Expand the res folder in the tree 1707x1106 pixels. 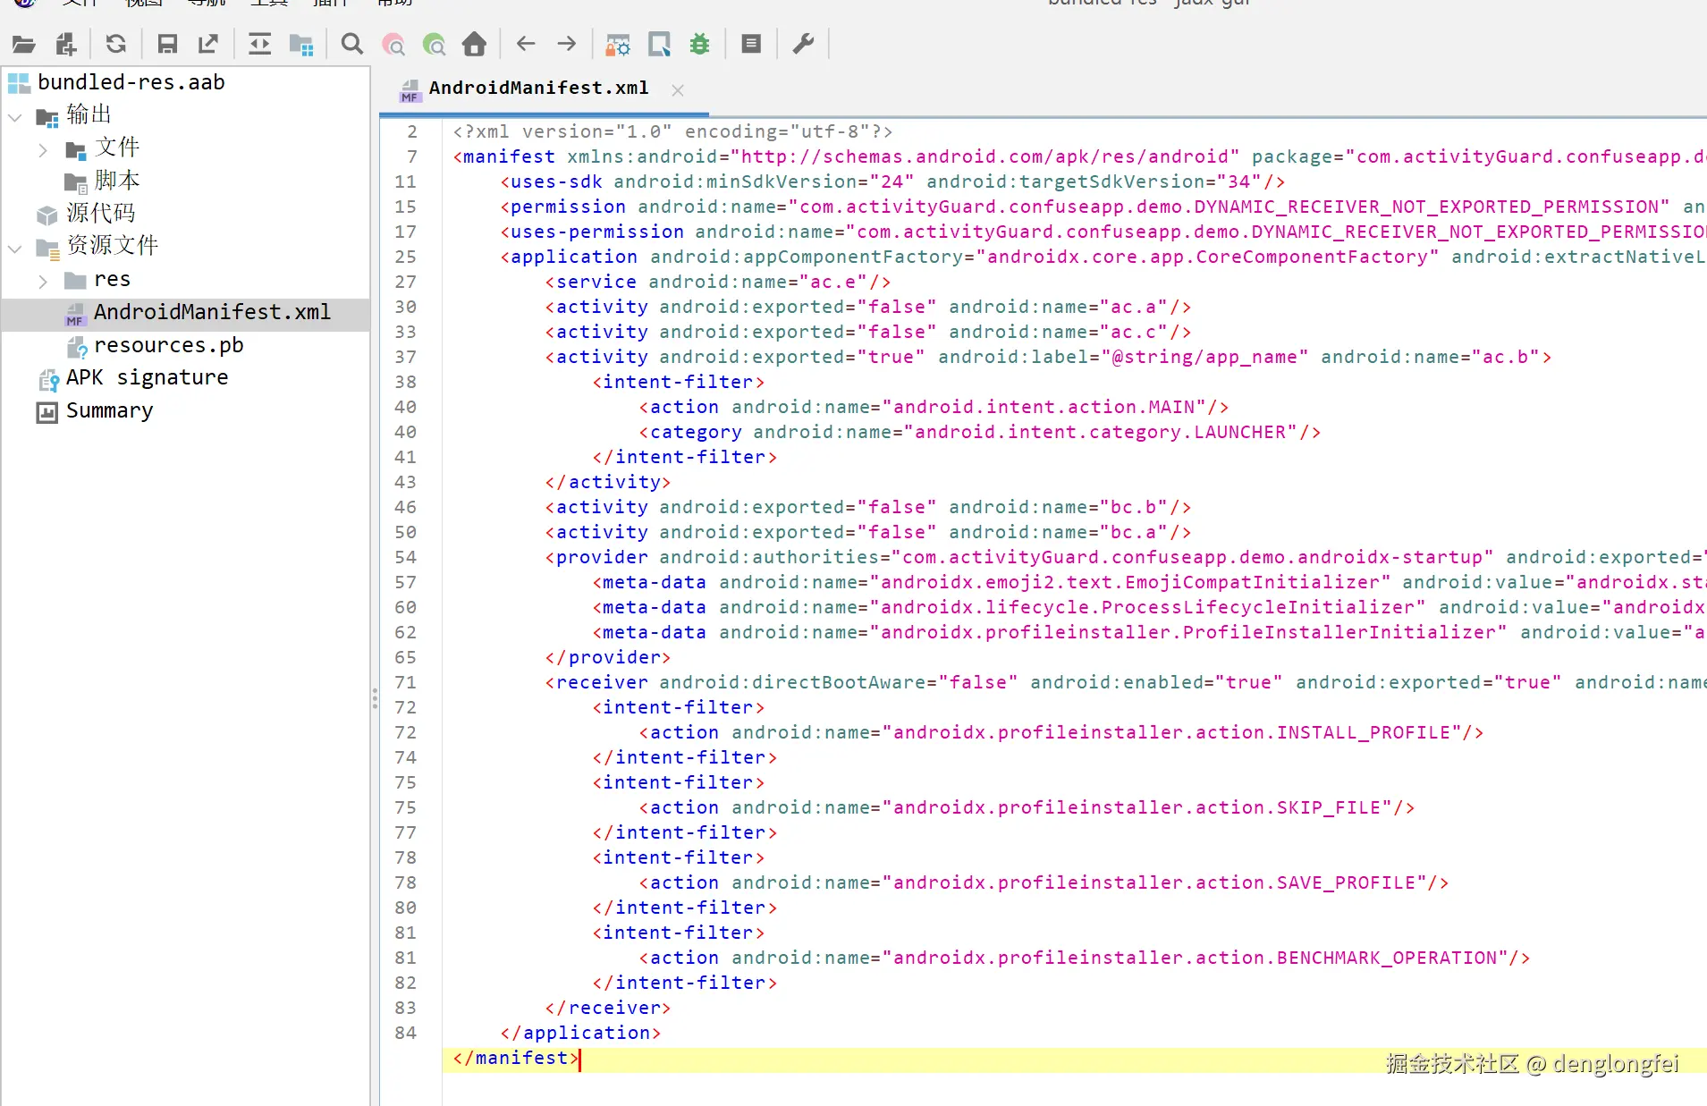coord(43,281)
